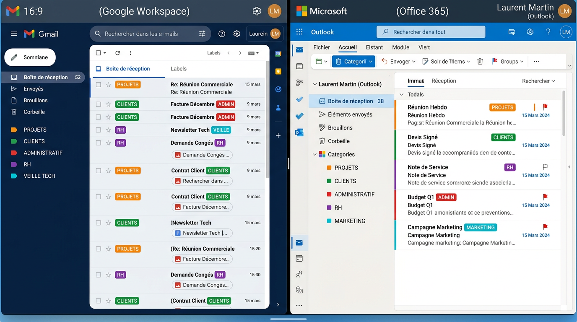Open Gmail input tools keyboard dropdown
The image size is (577, 322).
[254, 53]
